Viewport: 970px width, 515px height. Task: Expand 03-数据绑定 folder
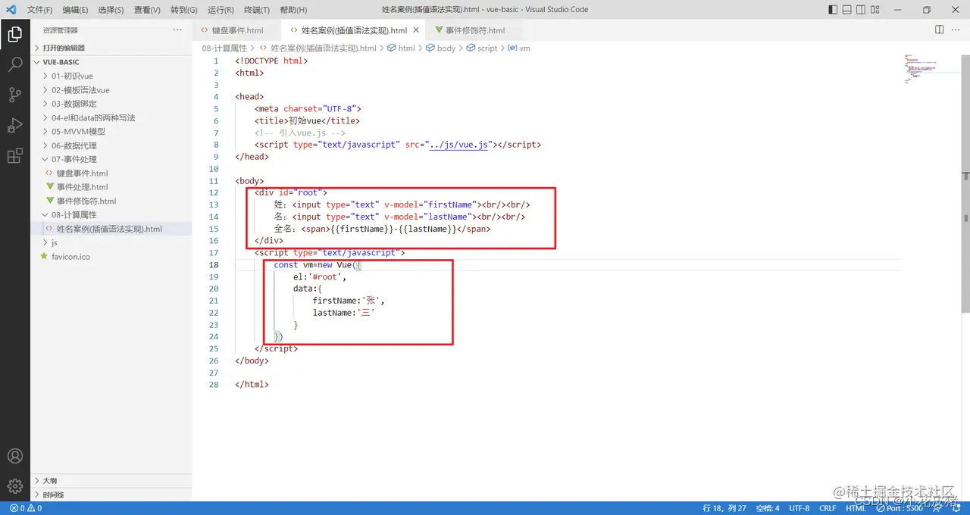click(111, 104)
